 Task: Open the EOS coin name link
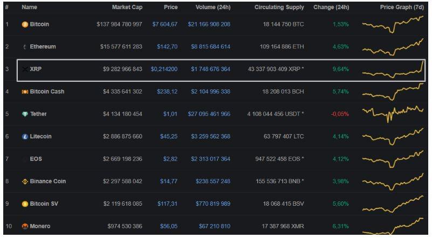tap(36, 159)
